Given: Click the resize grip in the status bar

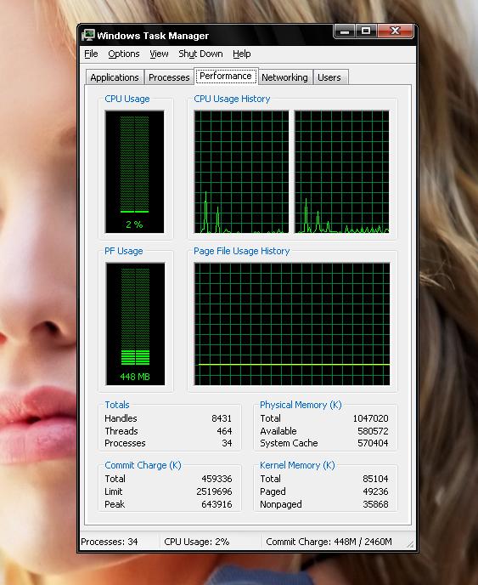Looking at the screenshot, I should (410, 544).
